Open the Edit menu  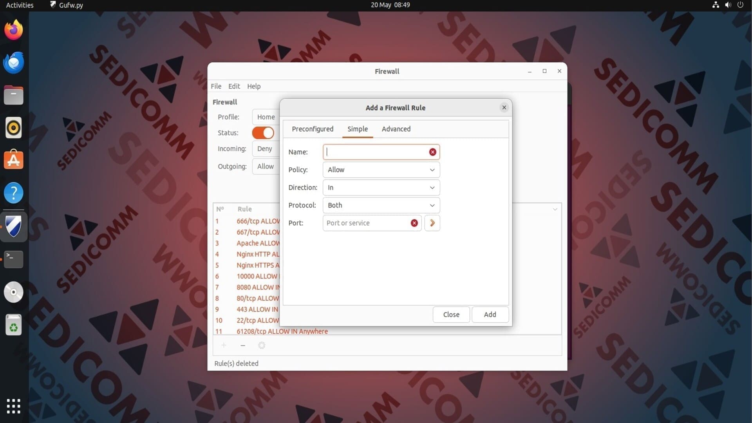click(234, 86)
